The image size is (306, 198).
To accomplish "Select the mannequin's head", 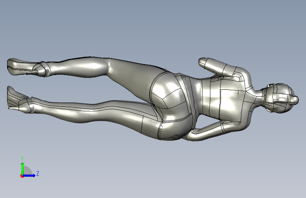I will [282, 98].
